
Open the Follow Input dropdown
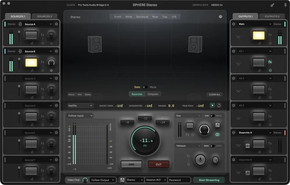pyautogui.click(x=79, y=115)
